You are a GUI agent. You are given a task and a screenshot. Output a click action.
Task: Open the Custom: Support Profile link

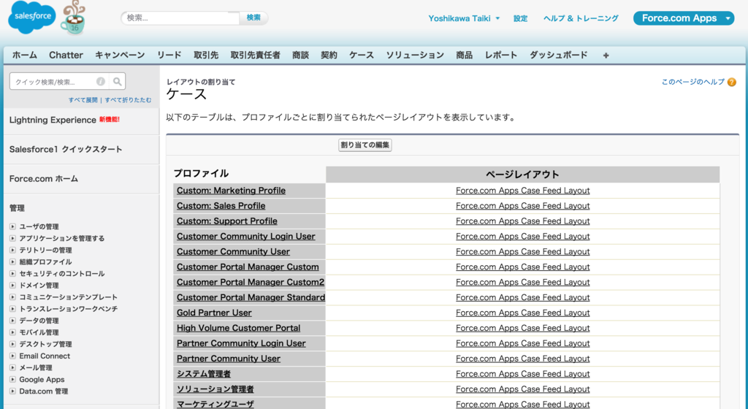(227, 221)
